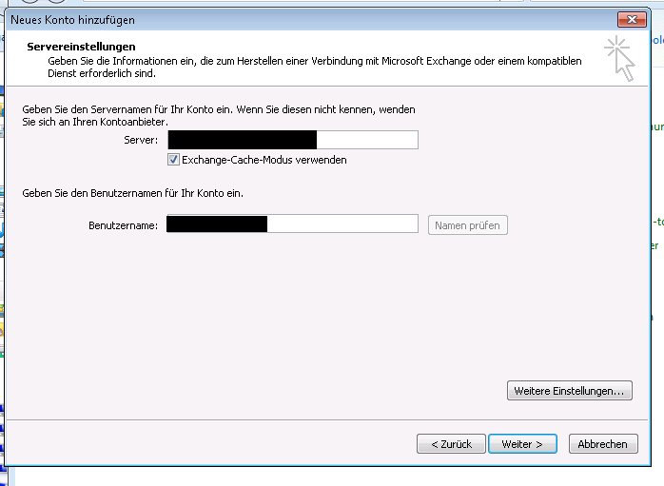This screenshot has width=664, height=486.
Task: Click into the Server input field
Action: [293, 140]
